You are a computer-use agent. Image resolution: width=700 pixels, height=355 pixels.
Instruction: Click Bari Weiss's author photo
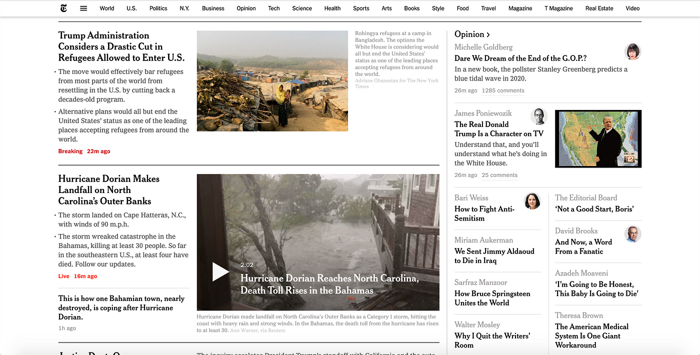pos(532,201)
